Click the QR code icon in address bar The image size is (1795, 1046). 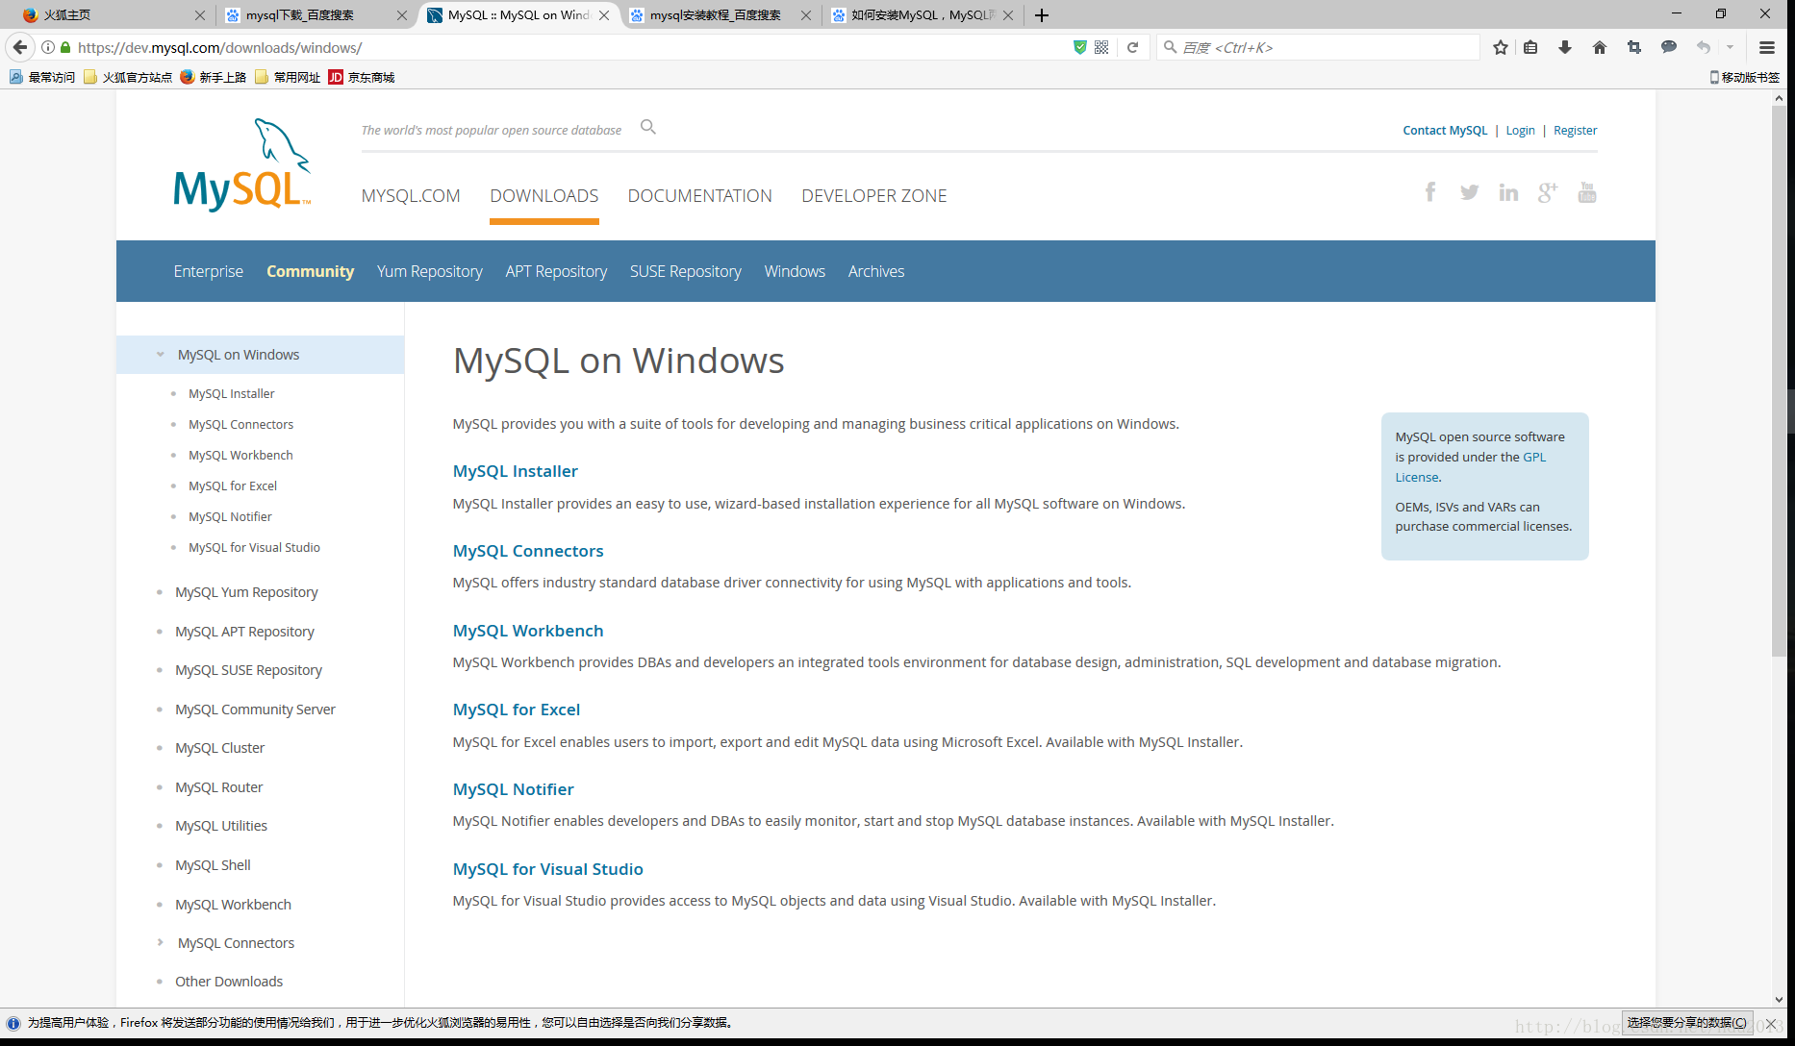point(1101,47)
